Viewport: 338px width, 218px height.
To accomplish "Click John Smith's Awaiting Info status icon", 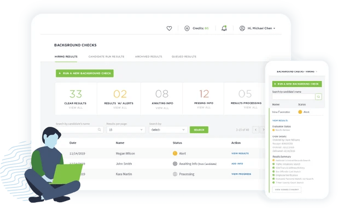I will coord(175,164).
